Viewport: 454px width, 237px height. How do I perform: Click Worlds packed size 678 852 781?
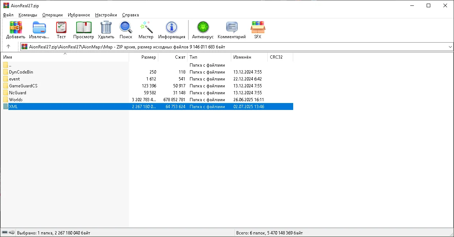click(x=174, y=100)
